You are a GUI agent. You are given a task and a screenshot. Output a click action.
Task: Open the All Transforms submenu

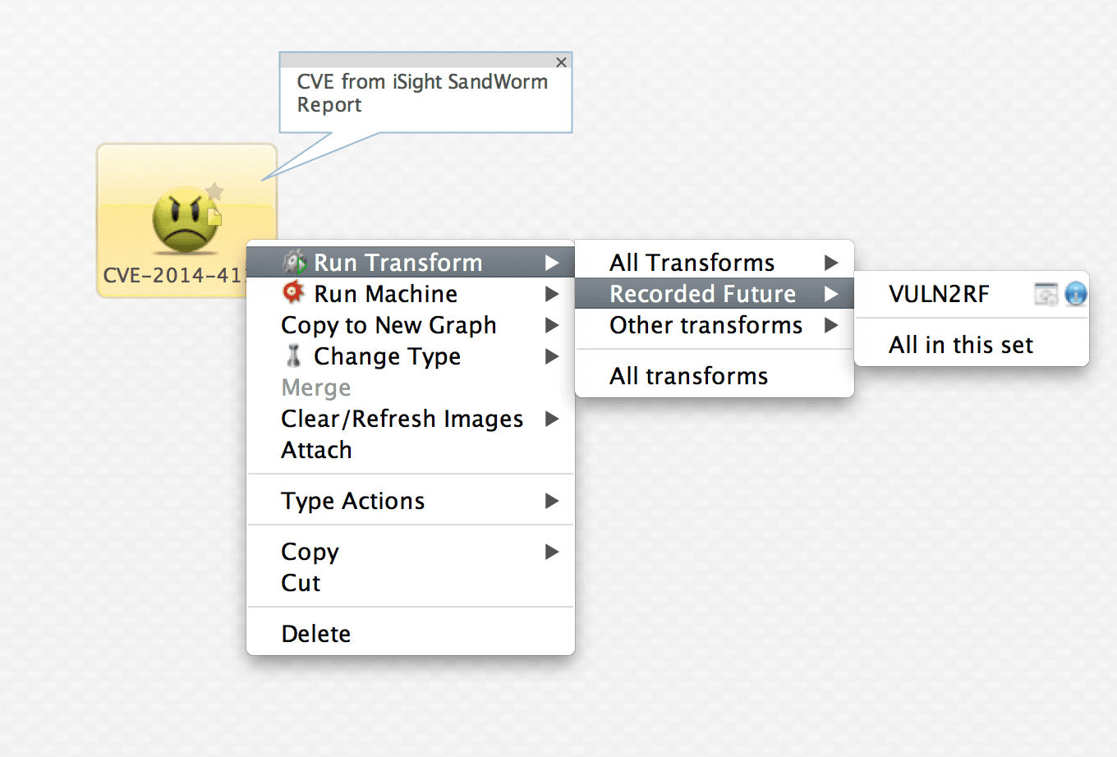point(715,262)
